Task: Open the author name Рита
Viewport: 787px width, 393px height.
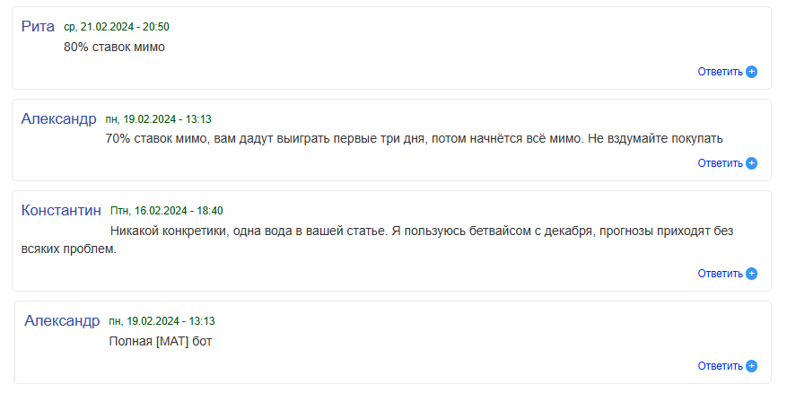Action: coord(38,27)
